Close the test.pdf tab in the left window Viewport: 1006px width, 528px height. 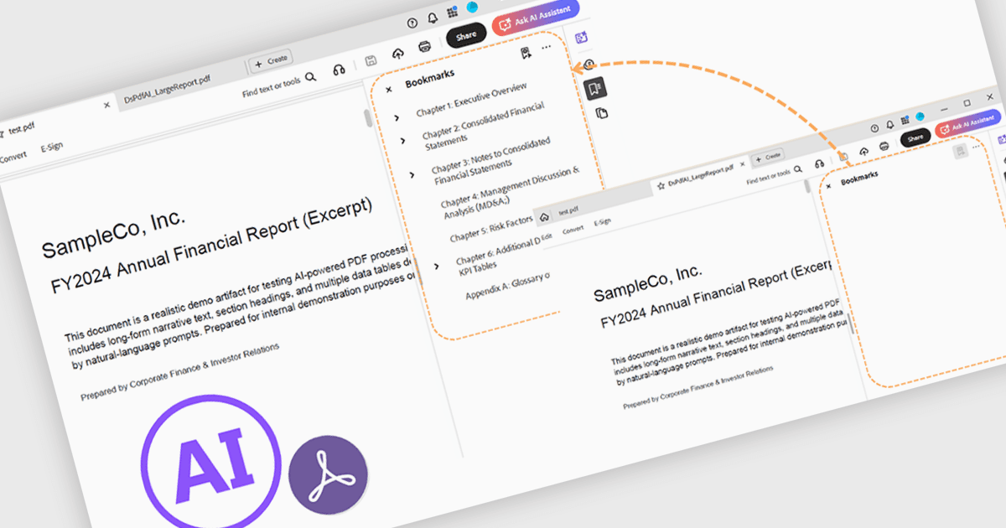[x=106, y=105]
